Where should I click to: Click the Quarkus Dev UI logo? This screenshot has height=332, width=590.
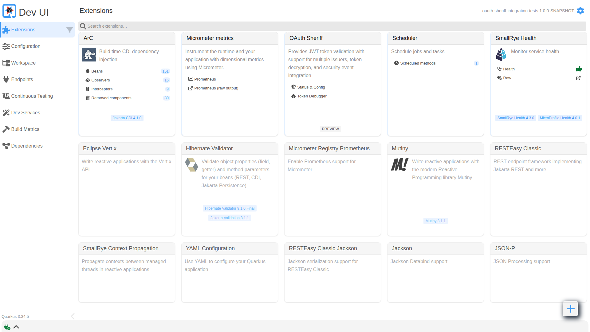pos(9,11)
